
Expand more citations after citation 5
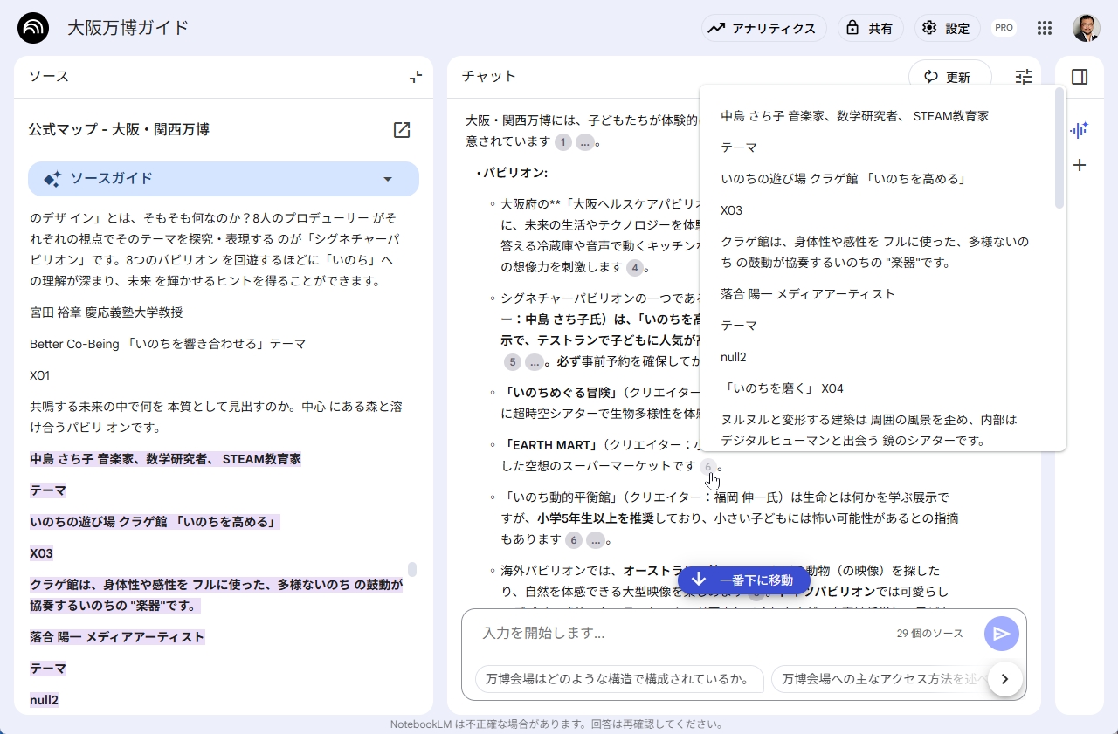(534, 361)
